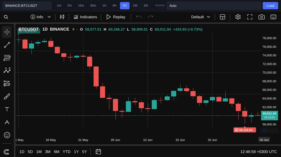Switch to the 1W timeframe
This screenshot has height=157, width=281.
pos(135,6)
